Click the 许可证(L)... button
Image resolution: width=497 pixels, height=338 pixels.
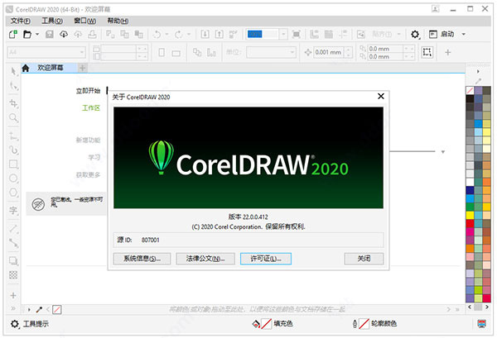pos(266,259)
